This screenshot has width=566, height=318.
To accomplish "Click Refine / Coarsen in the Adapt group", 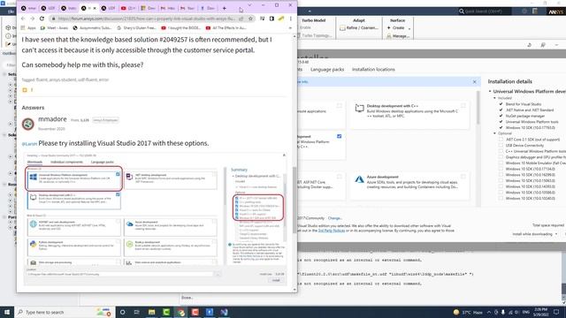I will (x=359, y=27).
